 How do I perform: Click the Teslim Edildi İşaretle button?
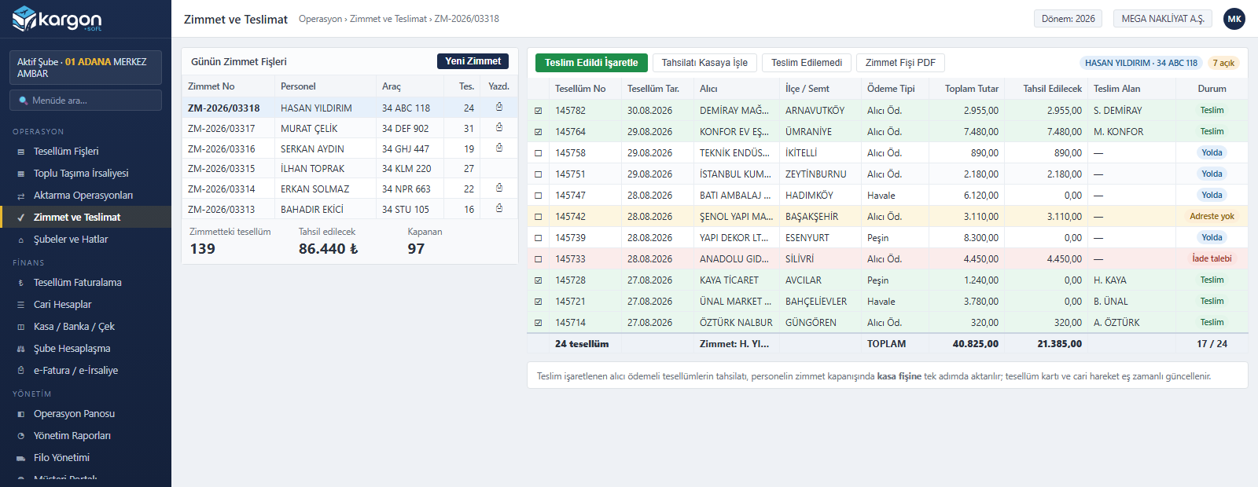[x=591, y=63]
